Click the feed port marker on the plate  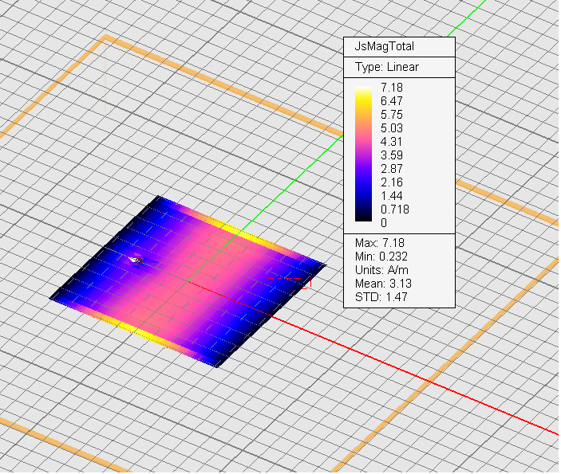coord(136,260)
